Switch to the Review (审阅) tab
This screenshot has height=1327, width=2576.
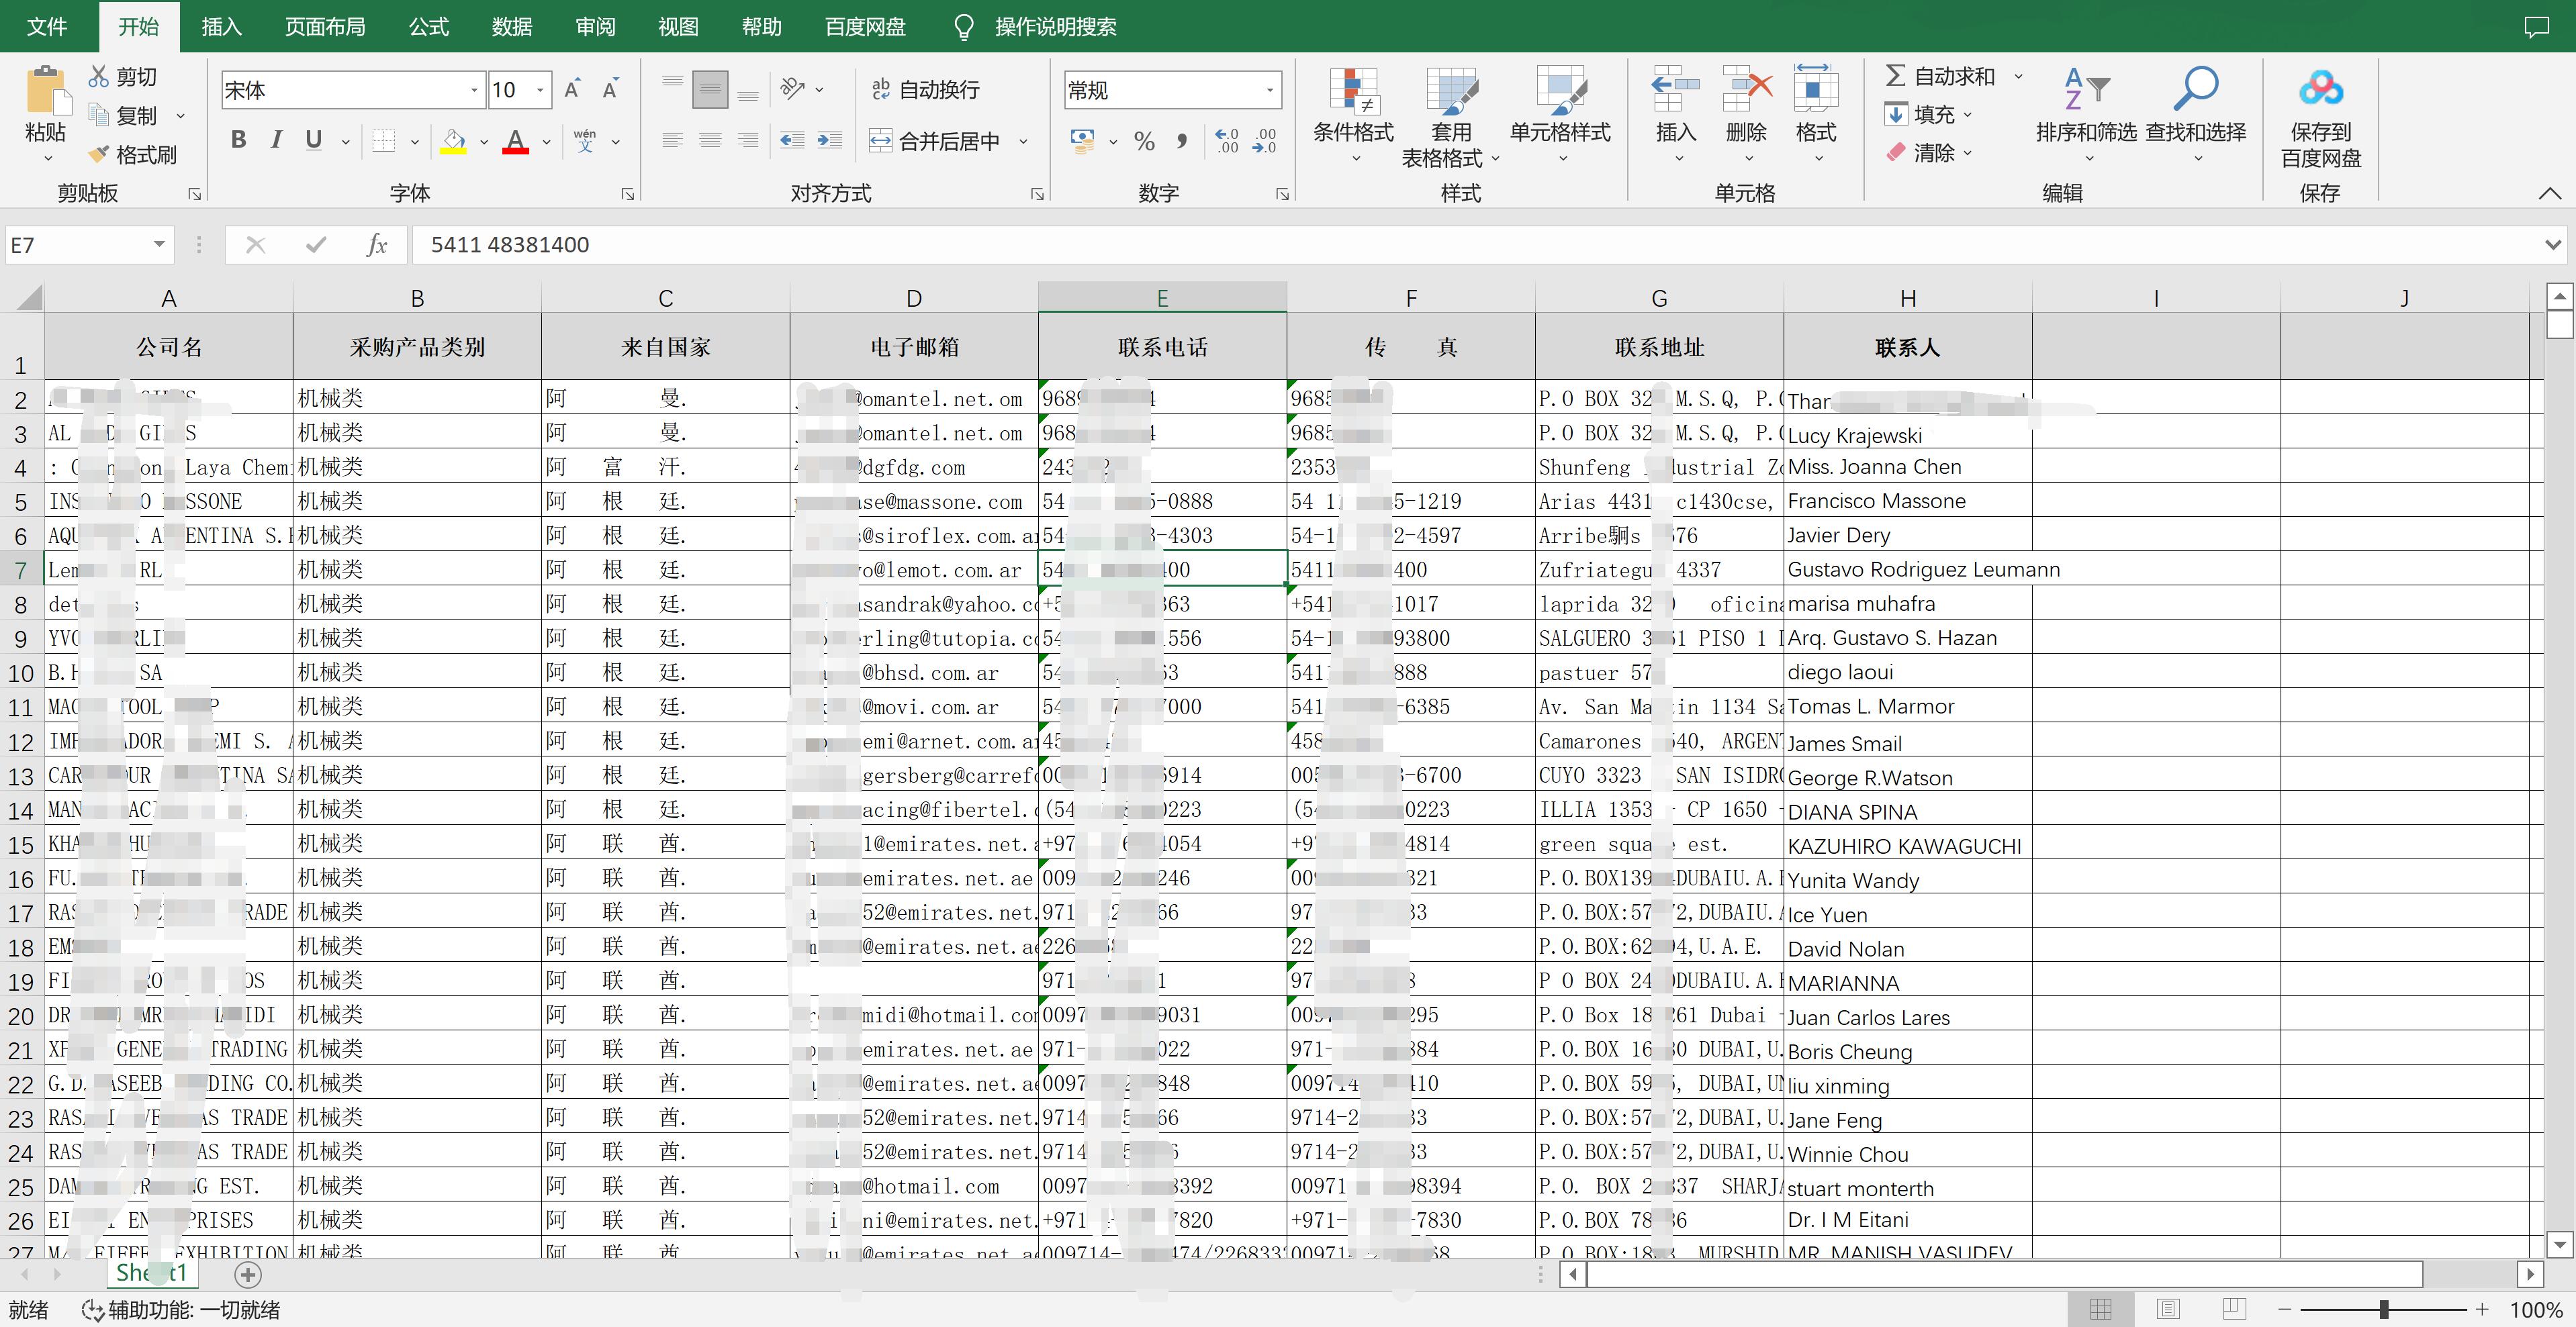click(x=595, y=26)
